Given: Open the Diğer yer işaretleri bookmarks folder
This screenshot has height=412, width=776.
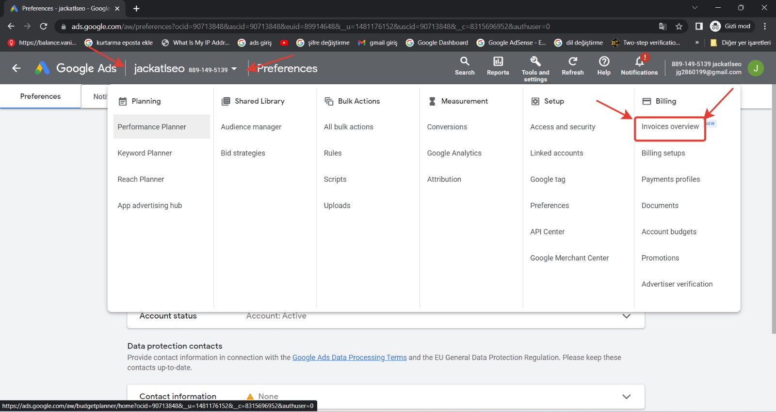Looking at the screenshot, I should click(740, 43).
